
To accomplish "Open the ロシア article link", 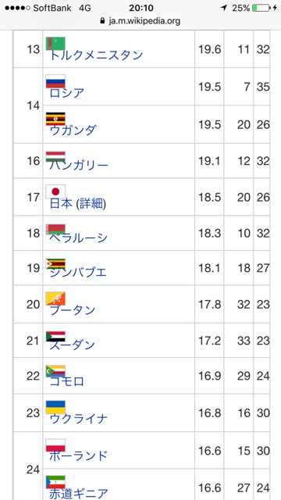I will tap(67, 93).
